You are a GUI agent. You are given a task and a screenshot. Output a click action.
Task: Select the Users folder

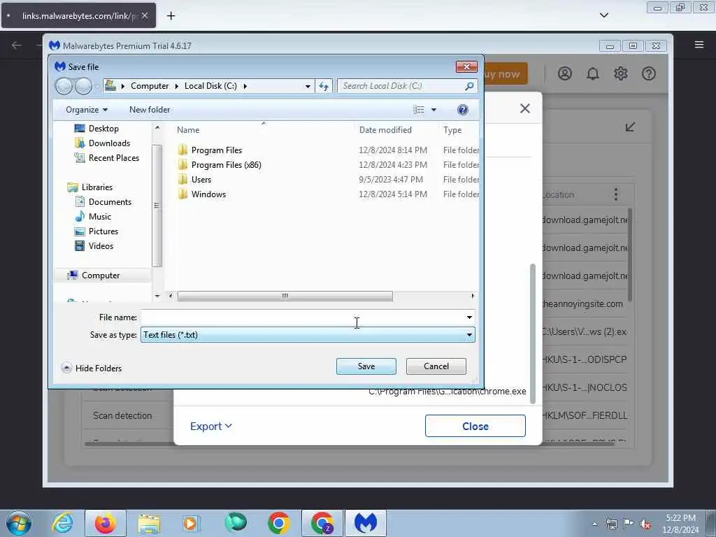pos(201,180)
